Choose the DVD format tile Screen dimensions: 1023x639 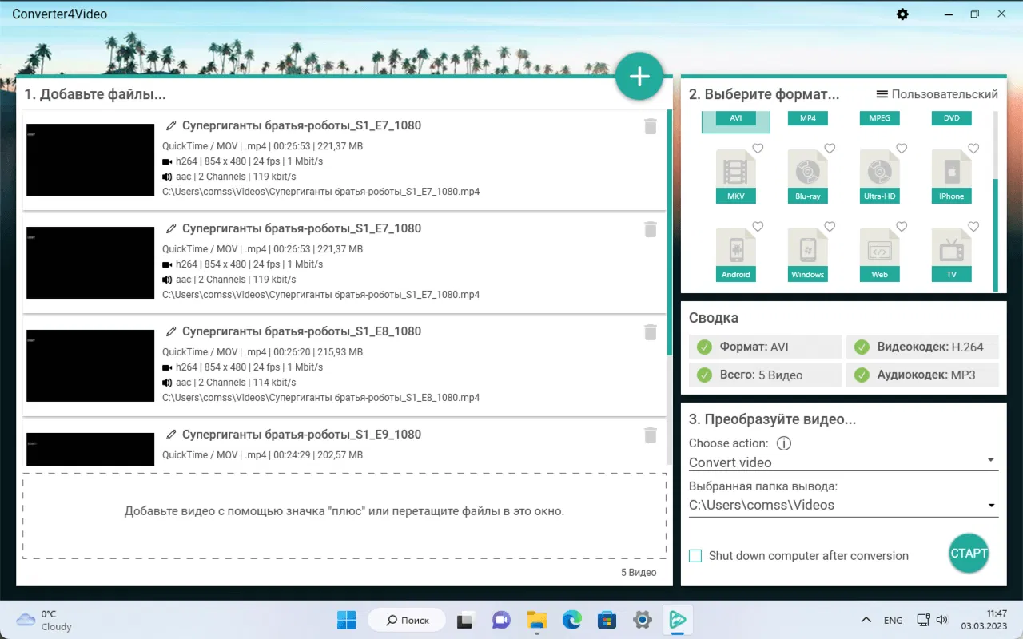tap(952, 119)
